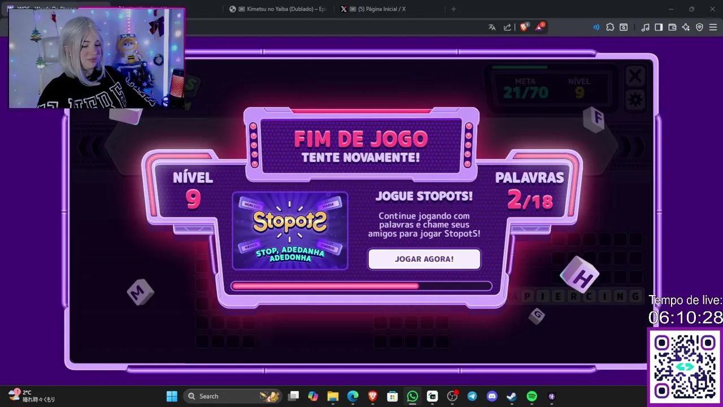Click the JOGAR AGORA! button
Screen dimensions: 723x407
424,259
